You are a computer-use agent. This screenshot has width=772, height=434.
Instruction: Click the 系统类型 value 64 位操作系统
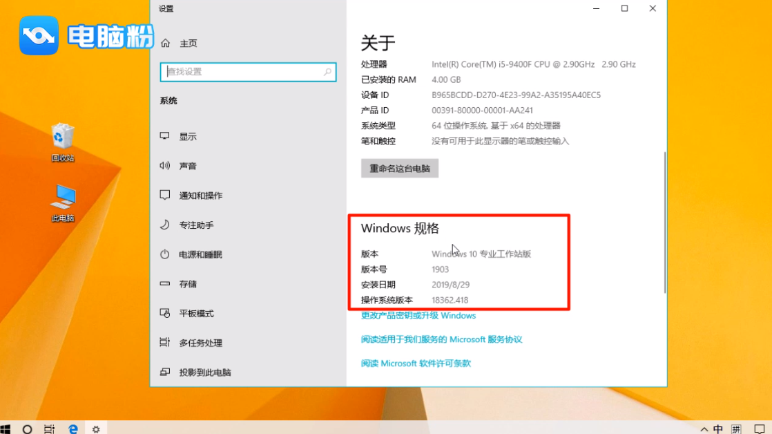[496, 126]
